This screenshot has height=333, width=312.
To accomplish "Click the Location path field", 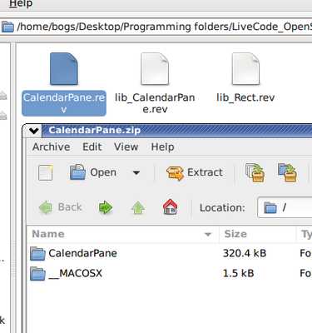I will (285, 207).
